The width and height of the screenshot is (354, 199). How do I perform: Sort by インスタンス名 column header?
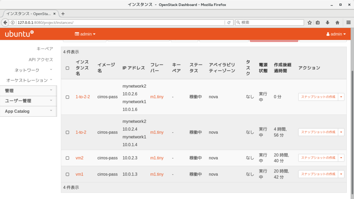point(82,68)
